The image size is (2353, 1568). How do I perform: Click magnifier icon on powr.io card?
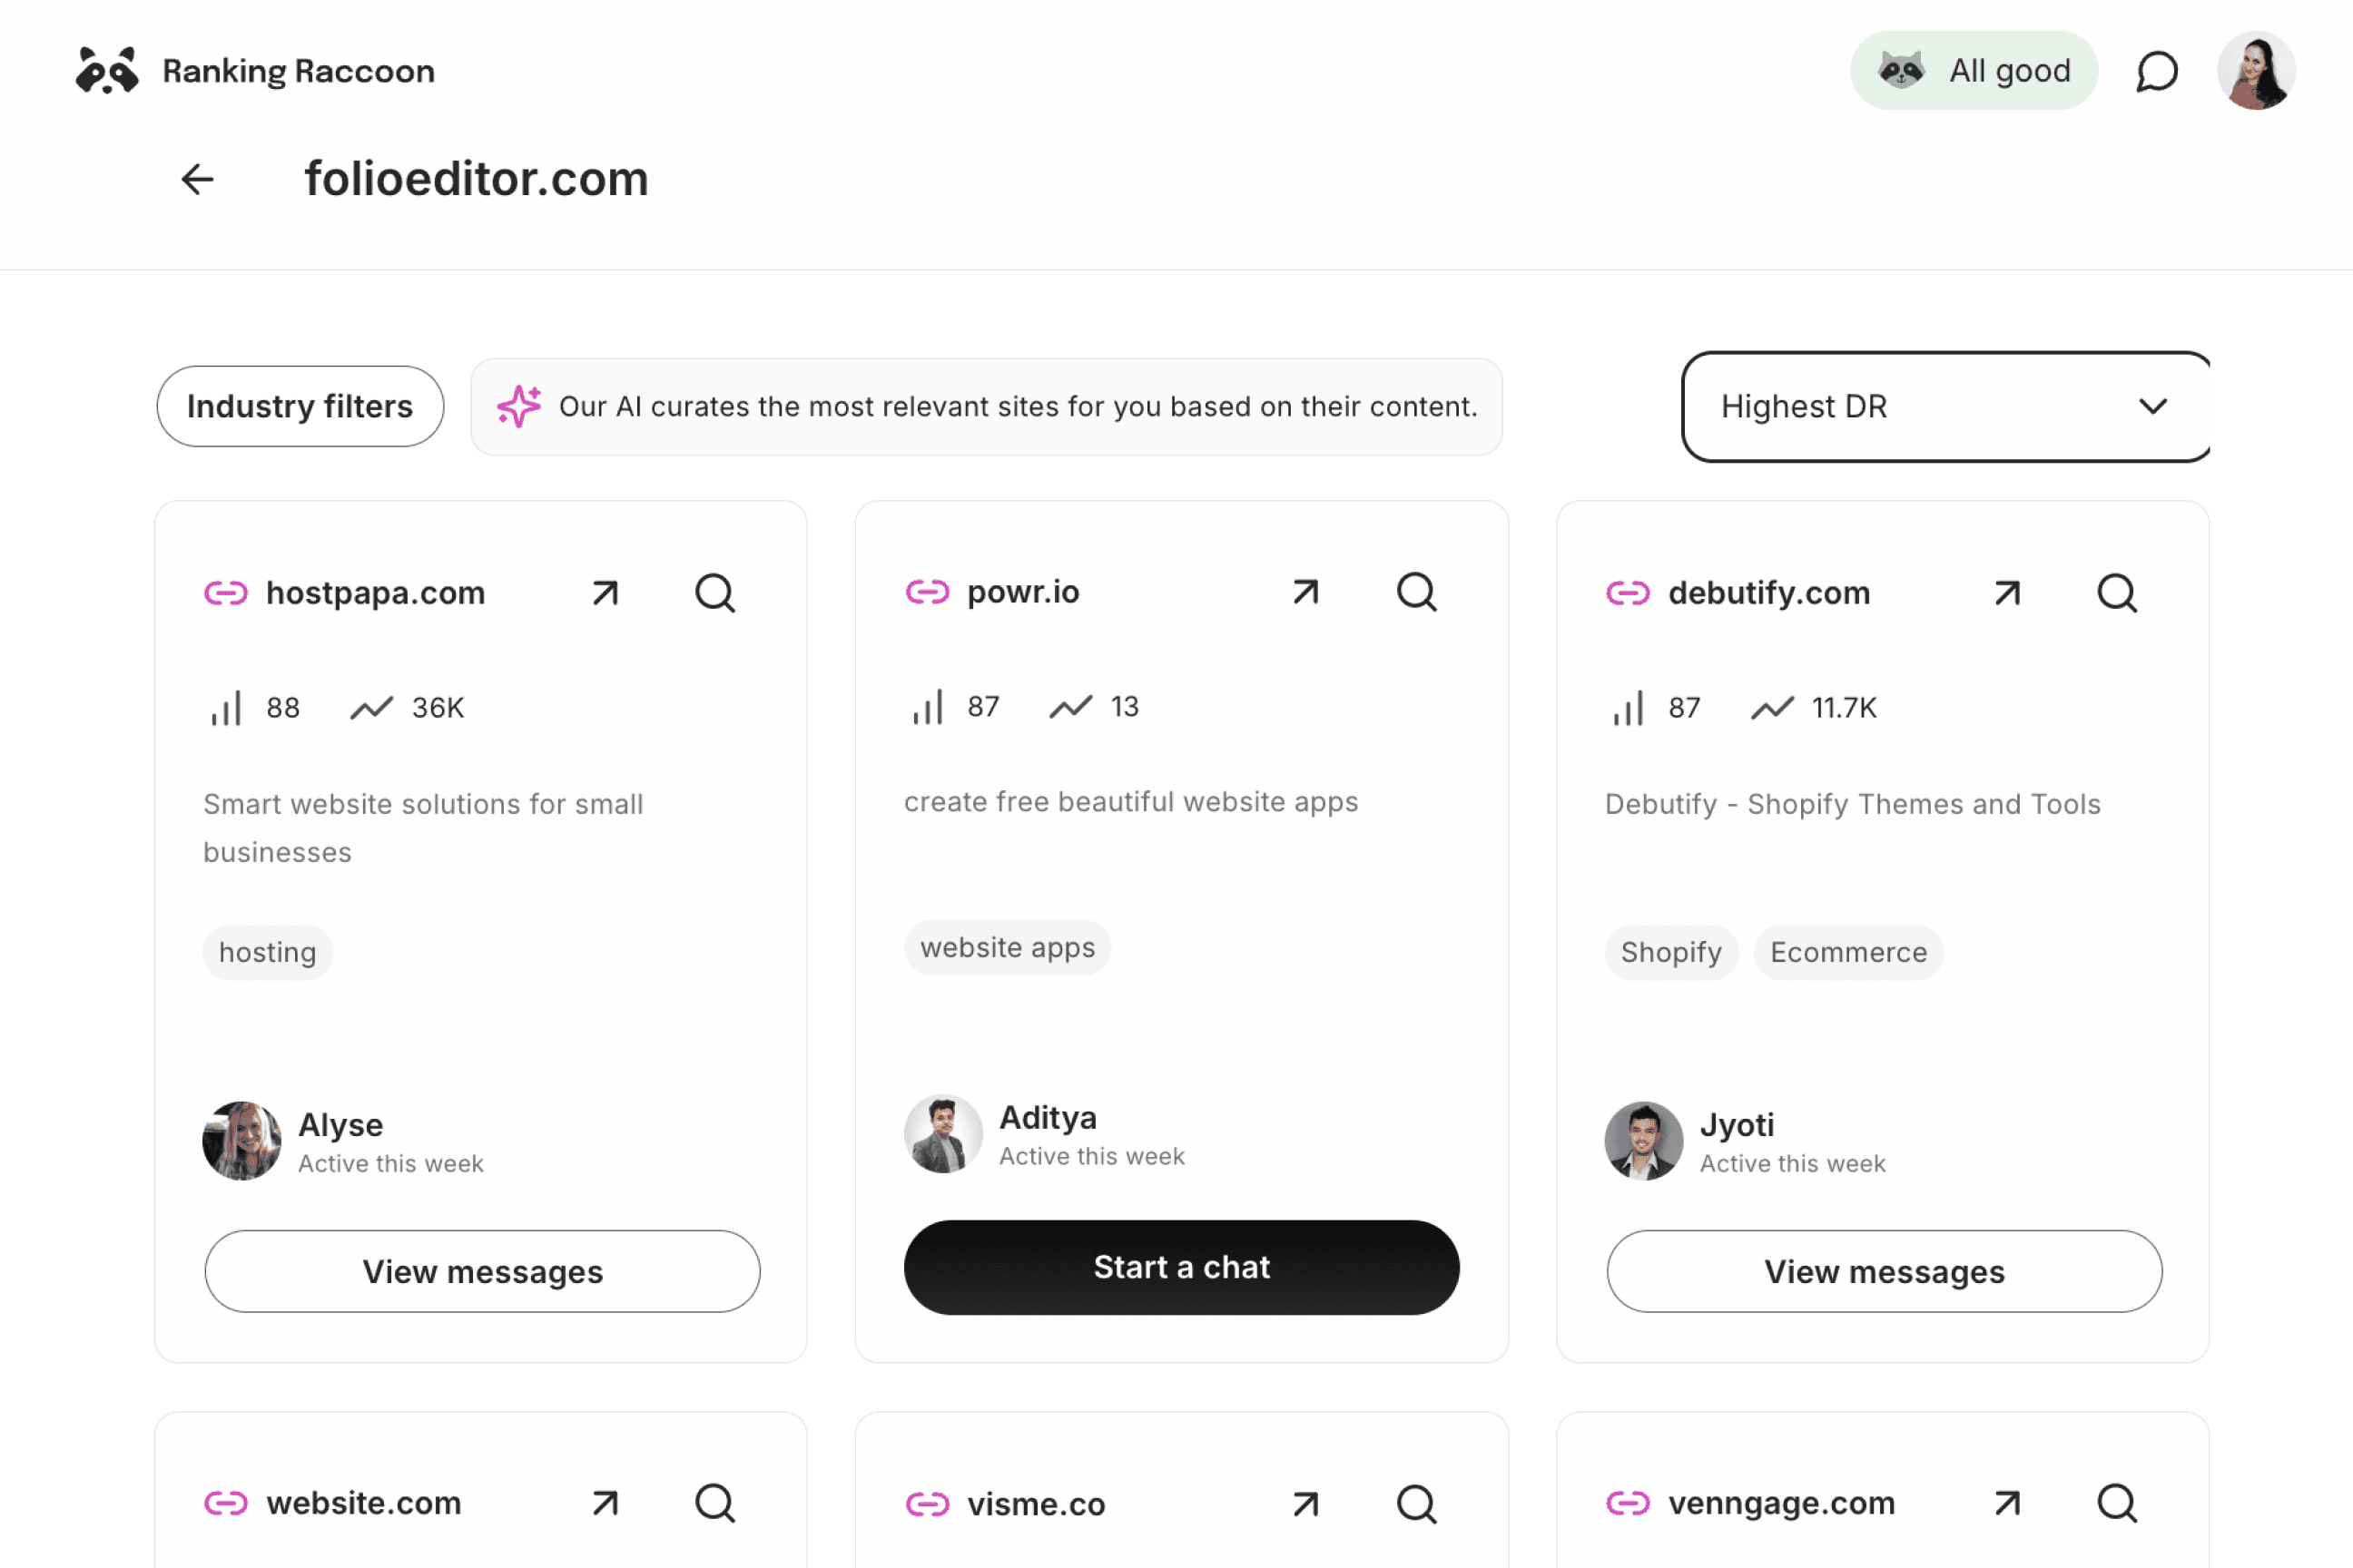coord(1416,592)
